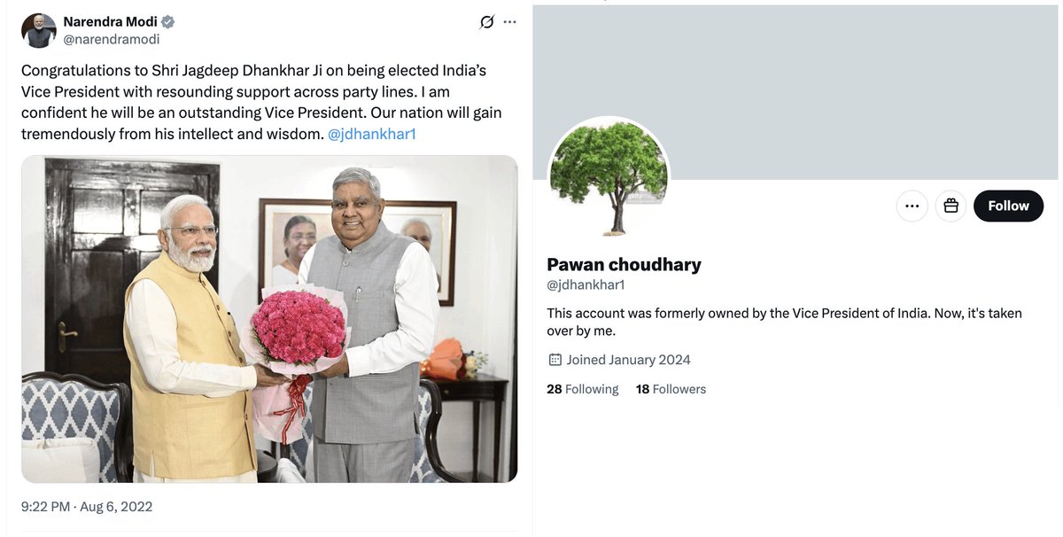Open the tweet photo of the flower bouquet handover
This screenshot has height=537, width=1063.
pyautogui.click(x=269, y=319)
